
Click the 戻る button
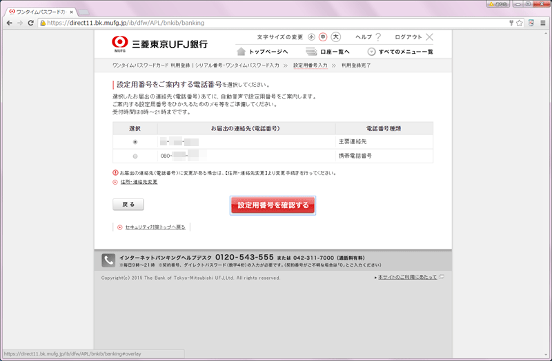pos(128,204)
